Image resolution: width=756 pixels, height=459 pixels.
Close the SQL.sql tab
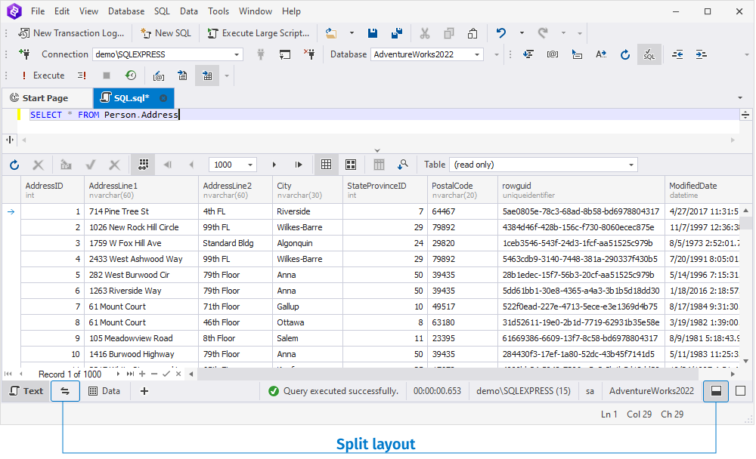[x=163, y=98]
